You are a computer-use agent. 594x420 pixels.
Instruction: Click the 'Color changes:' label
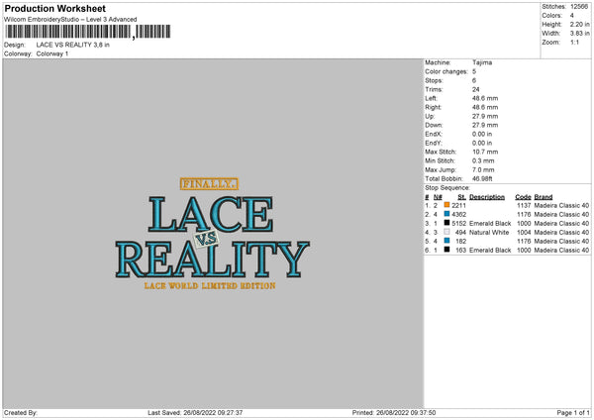click(446, 71)
